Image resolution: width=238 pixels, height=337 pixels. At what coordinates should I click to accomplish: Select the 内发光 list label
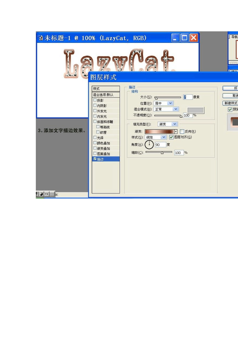pos(102,116)
